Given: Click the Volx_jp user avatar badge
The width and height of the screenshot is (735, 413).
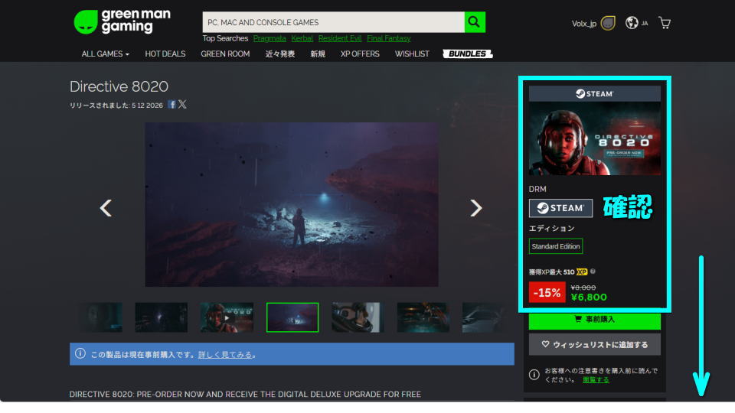Looking at the screenshot, I should [x=608, y=23].
